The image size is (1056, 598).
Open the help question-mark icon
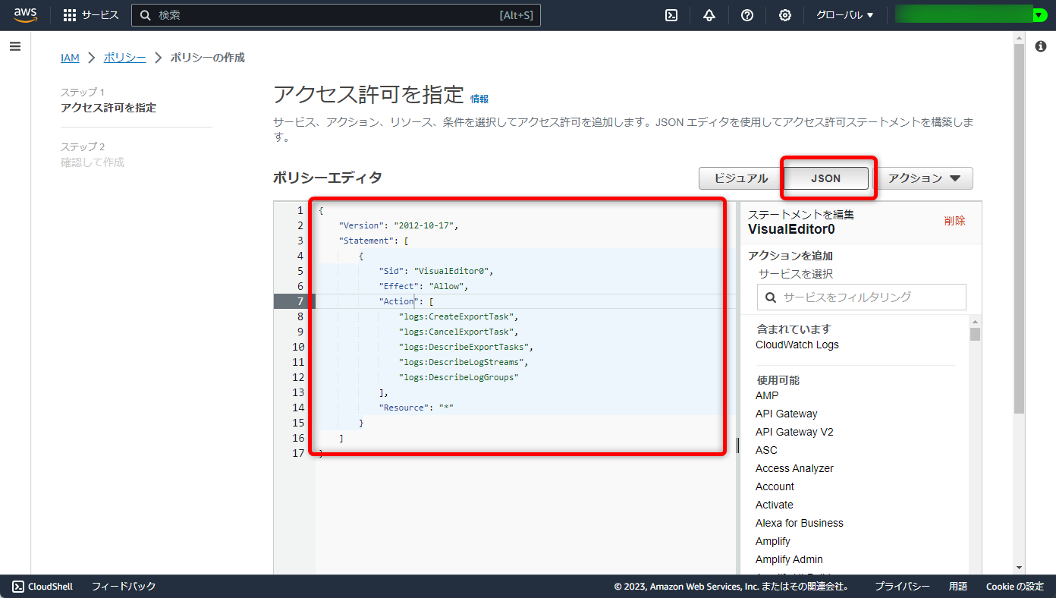point(746,14)
